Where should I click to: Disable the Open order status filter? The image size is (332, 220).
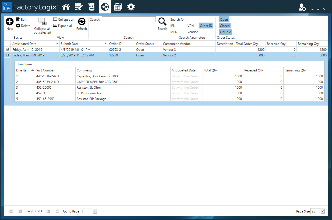coord(224,19)
